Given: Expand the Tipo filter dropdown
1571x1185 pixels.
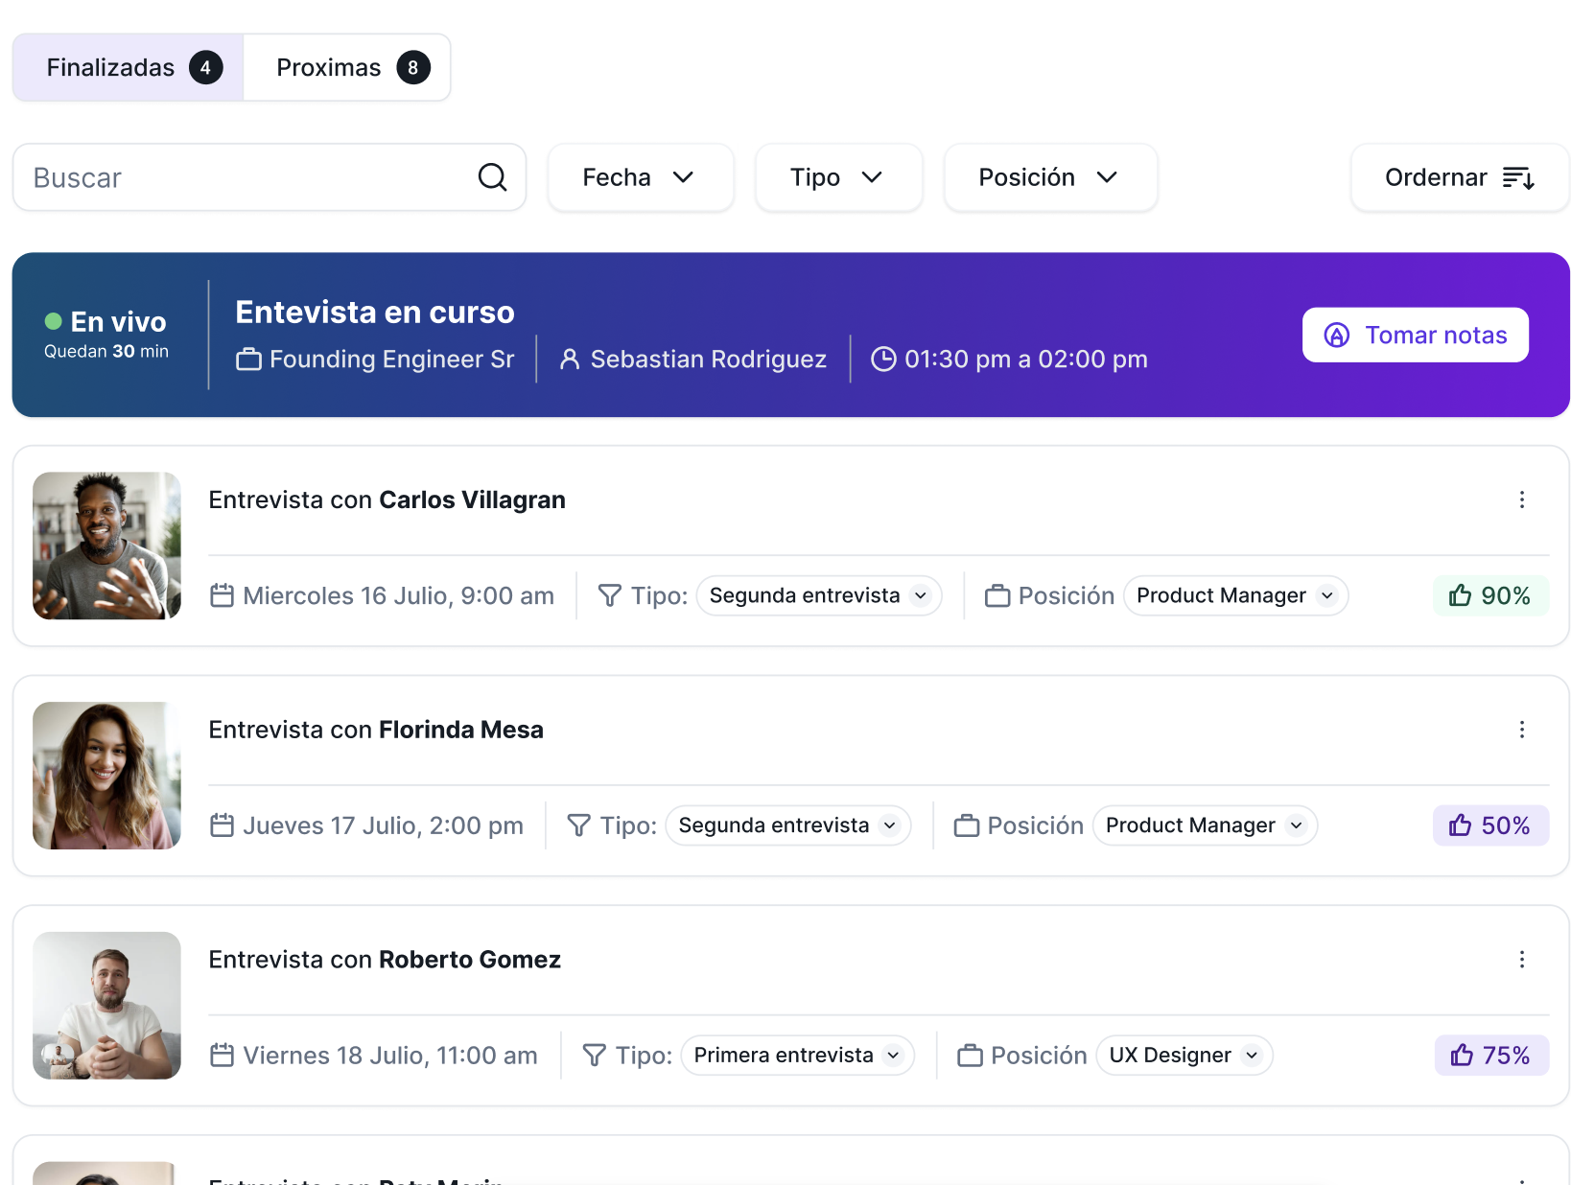Looking at the screenshot, I should [838, 177].
